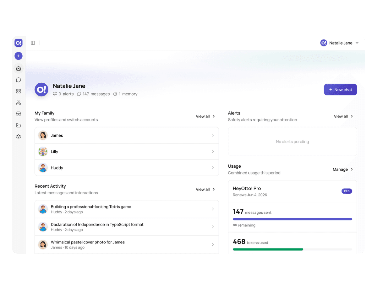Screen dimensions: 377x282
Task: Open "Building a professional-looking Tetris game"
Action: click(x=91, y=207)
